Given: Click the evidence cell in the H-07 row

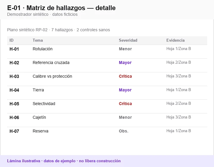Looking at the screenshot, I should tap(179, 131).
